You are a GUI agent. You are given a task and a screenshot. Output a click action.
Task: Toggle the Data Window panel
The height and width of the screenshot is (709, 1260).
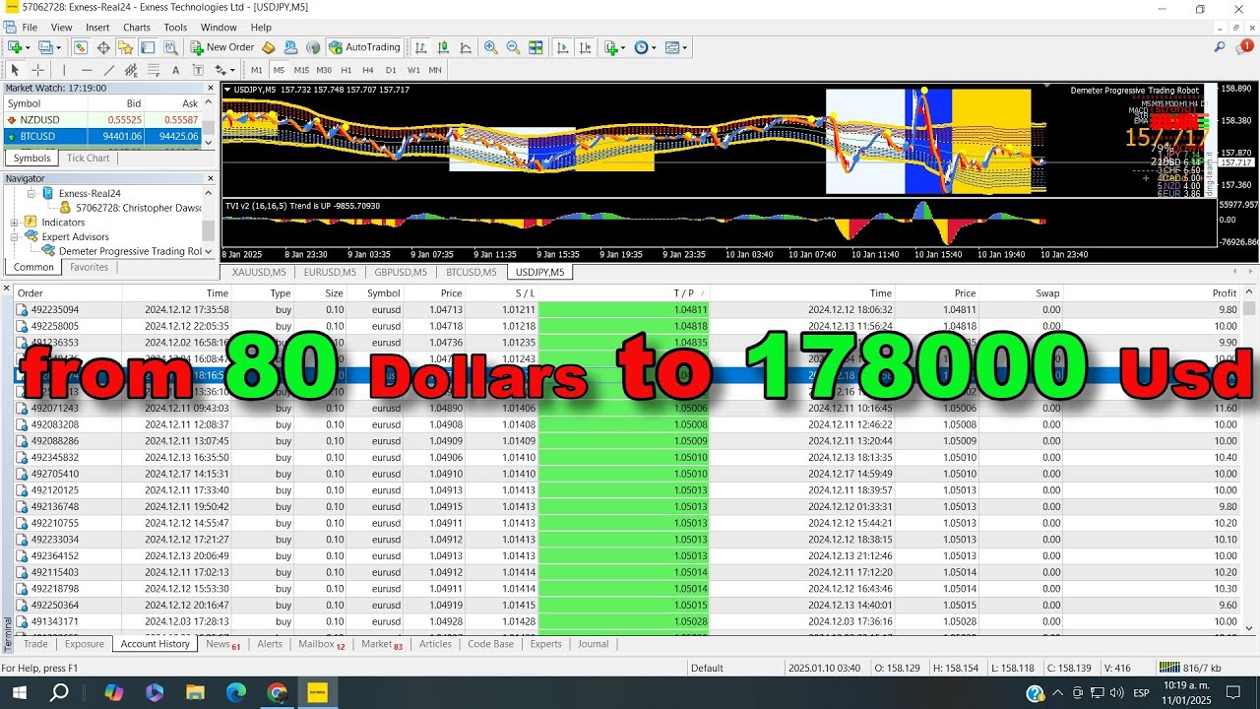click(x=103, y=47)
